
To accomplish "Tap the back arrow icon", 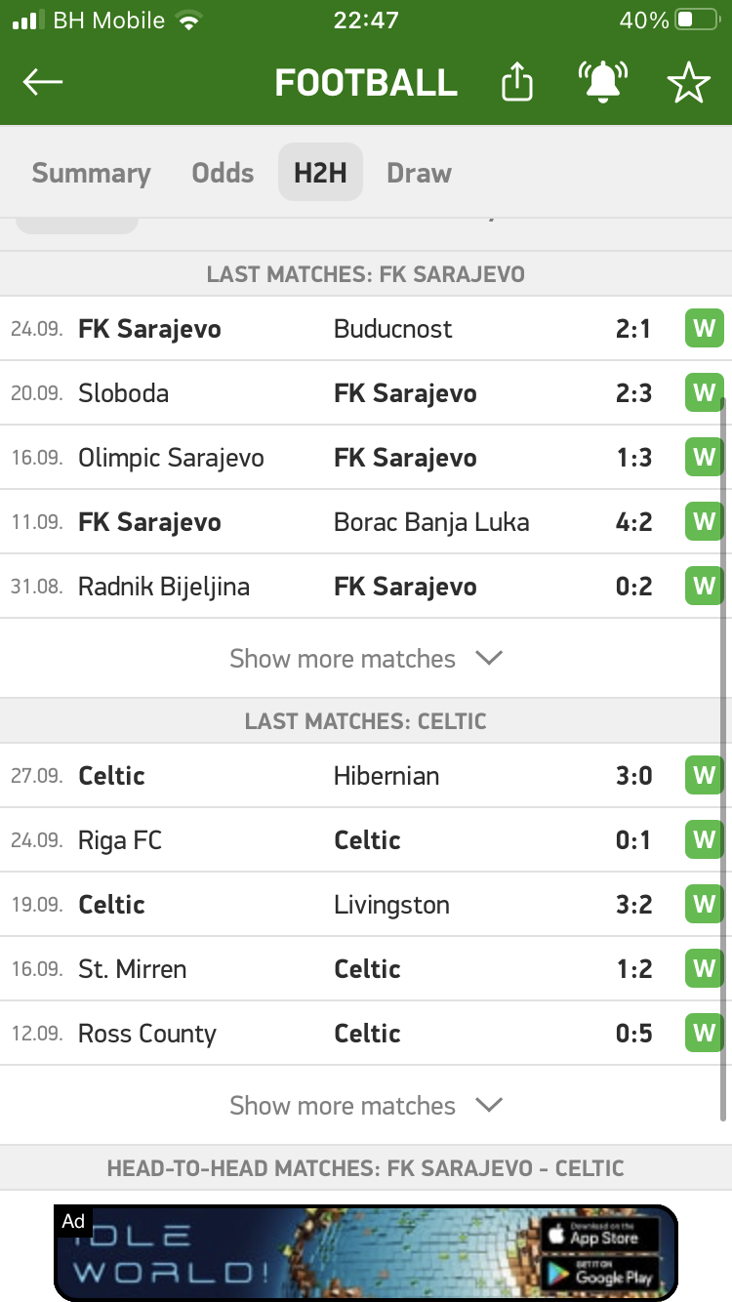I will 43,83.
